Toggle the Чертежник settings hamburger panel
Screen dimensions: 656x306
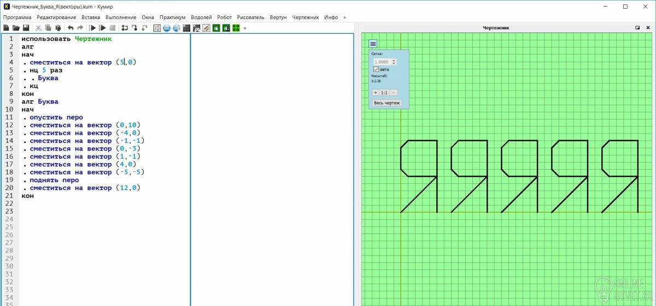click(373, 44)
